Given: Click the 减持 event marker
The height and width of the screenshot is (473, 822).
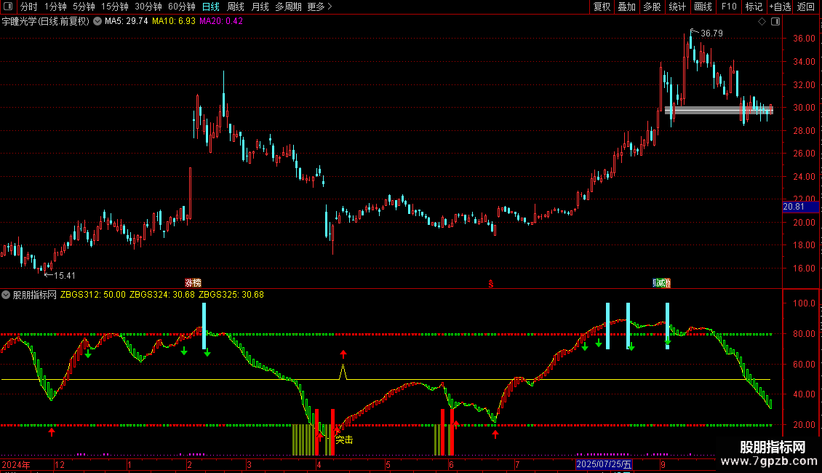Looking at the screenshot, I should [661, 283].
